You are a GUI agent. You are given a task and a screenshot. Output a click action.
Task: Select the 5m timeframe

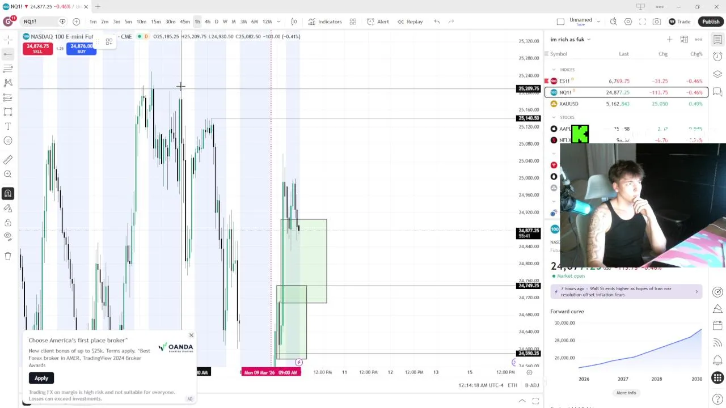coord(128,22)
